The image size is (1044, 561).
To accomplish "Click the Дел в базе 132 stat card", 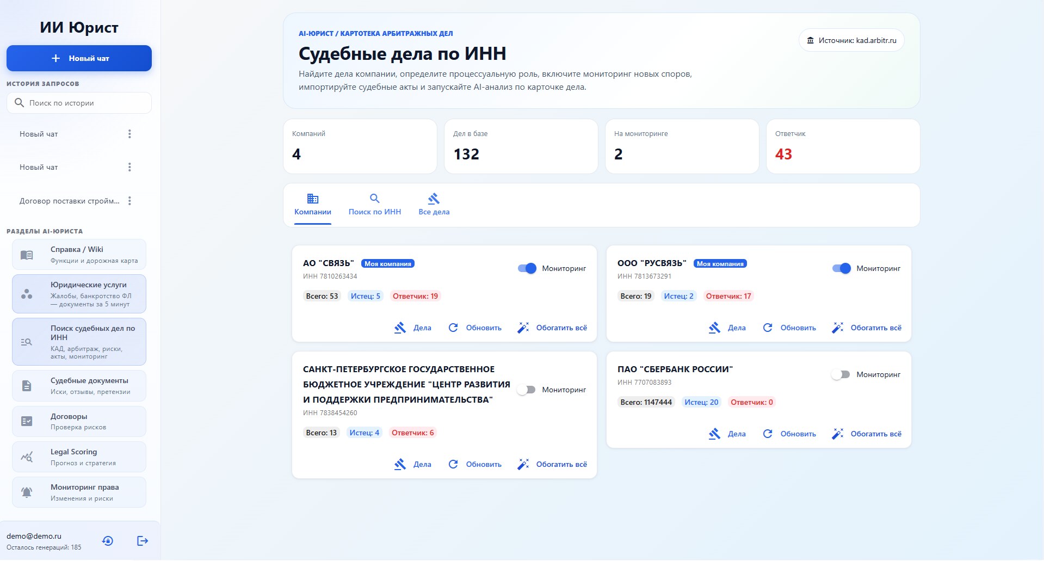I will [521, 146].
